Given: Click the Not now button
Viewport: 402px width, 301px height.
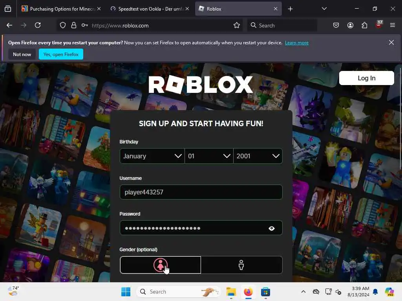Looking at the screenshot, I should [x=22, y=54].
